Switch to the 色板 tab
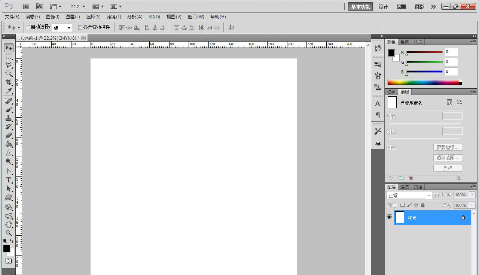Viewport: 479px width, 275px height. (405, 42)
